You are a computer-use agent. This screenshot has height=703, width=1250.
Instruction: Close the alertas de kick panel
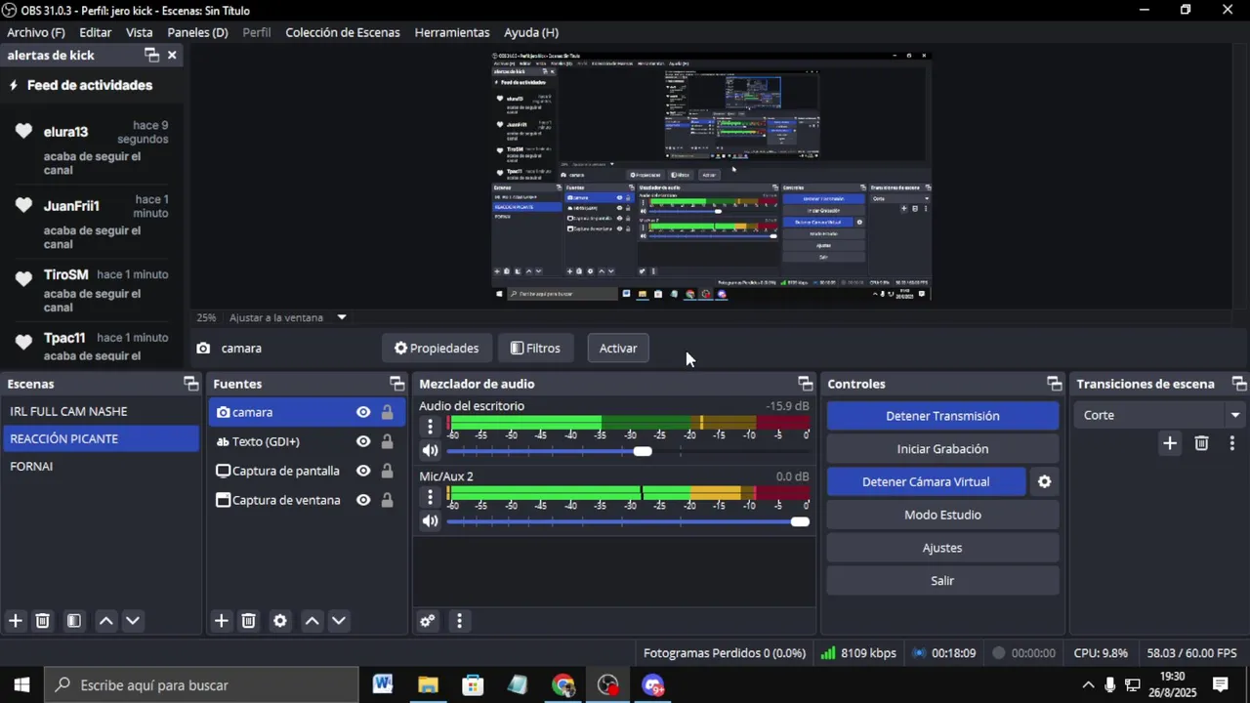point(172,56)
